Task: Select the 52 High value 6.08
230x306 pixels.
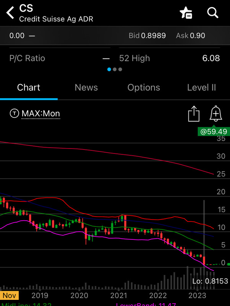Action: (211, 58)
